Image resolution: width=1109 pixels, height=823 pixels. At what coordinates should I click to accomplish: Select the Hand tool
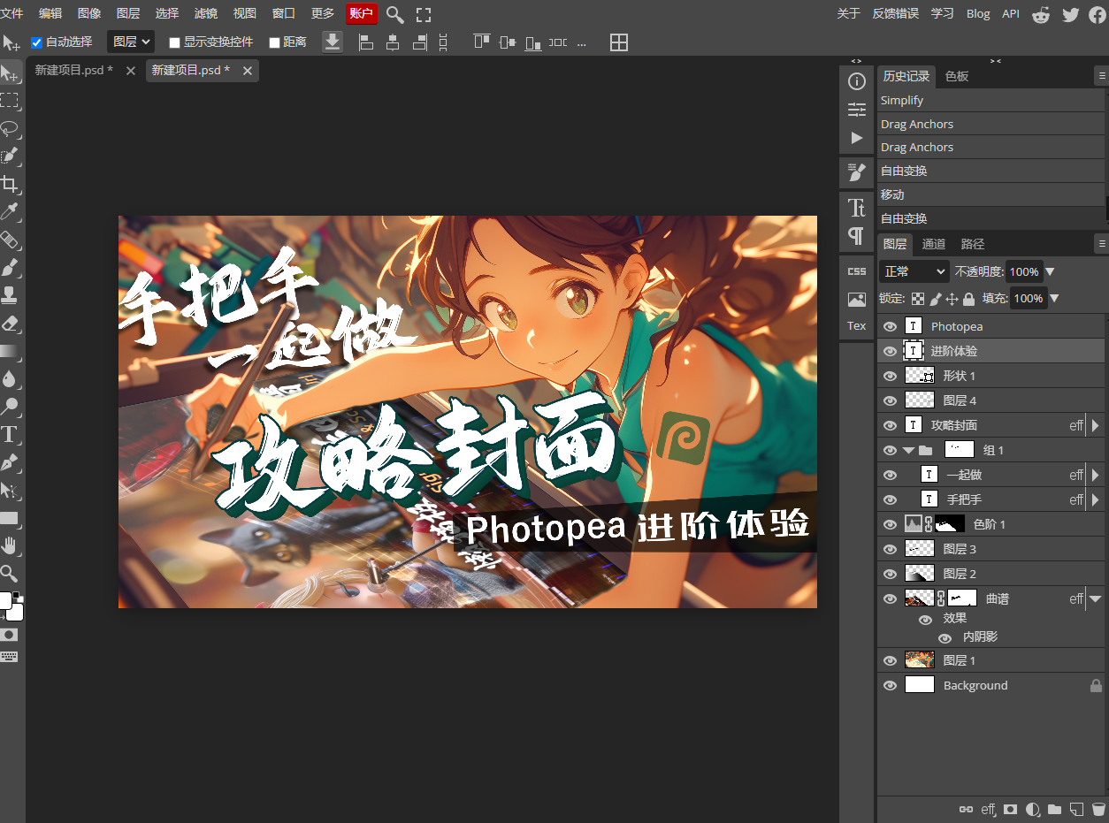10,545
